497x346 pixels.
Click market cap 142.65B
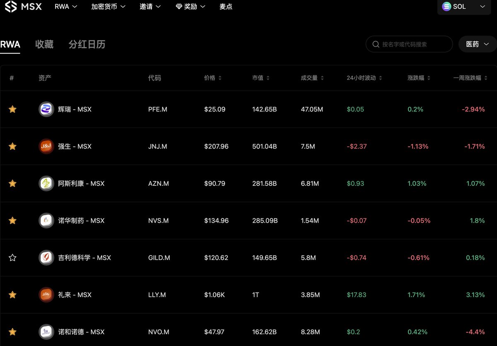(x=264, y=109)
